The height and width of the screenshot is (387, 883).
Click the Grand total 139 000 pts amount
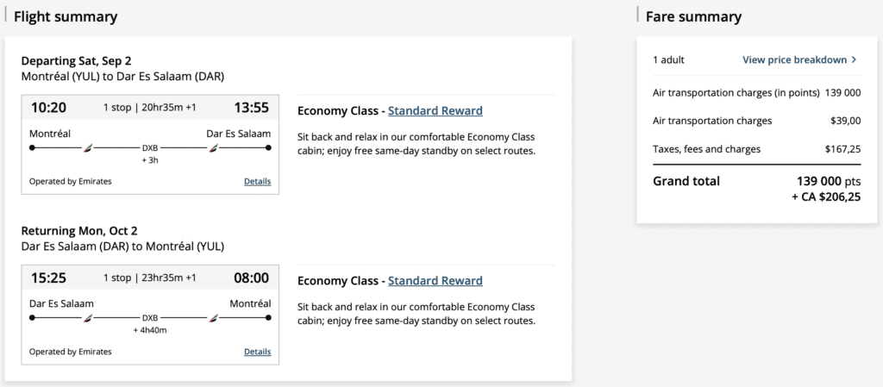pos(828,181)
